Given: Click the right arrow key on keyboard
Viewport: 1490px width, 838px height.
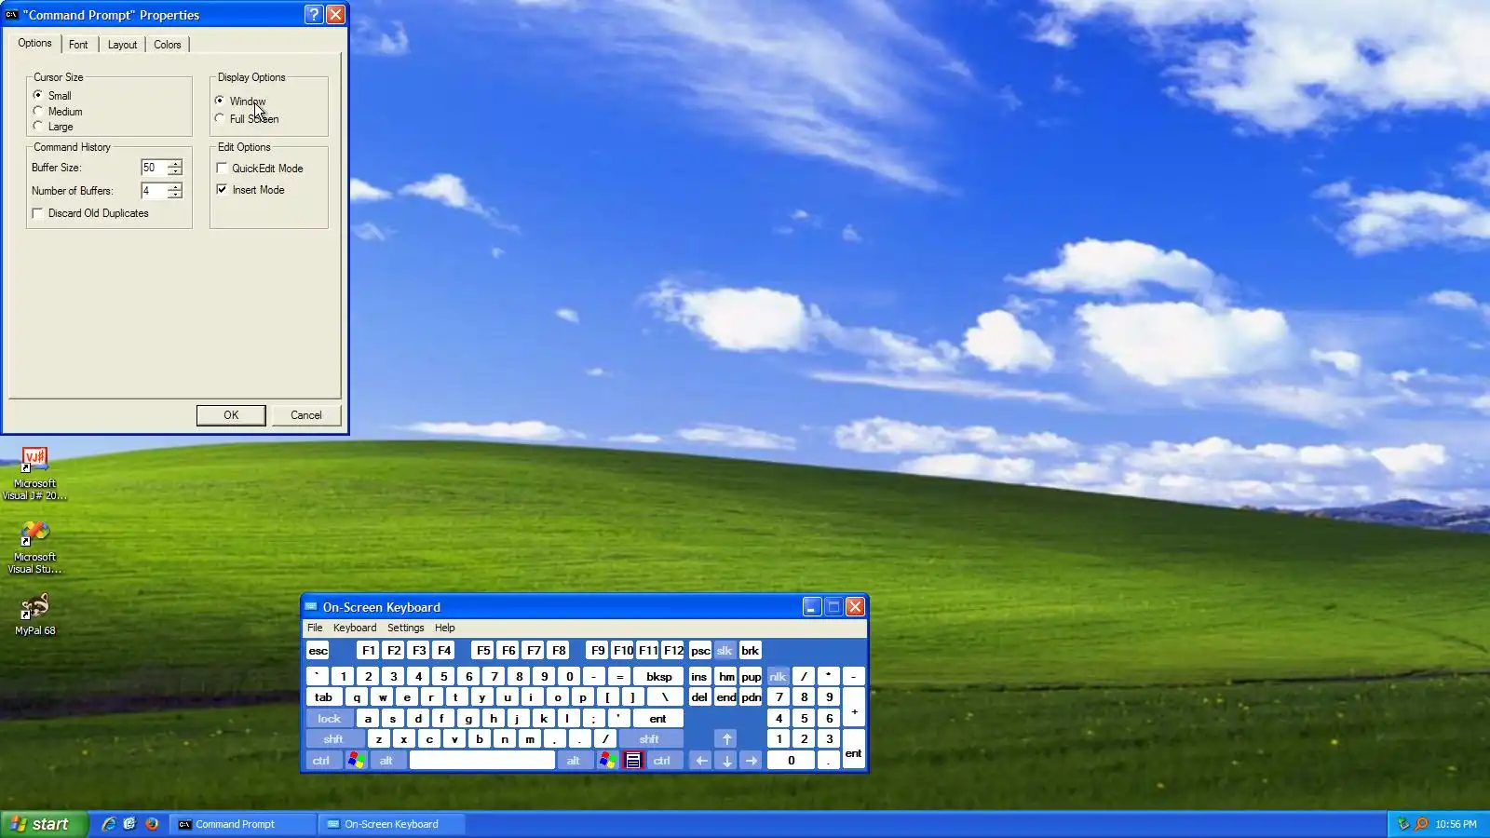Looking at the screenshot, I should 752,761.
